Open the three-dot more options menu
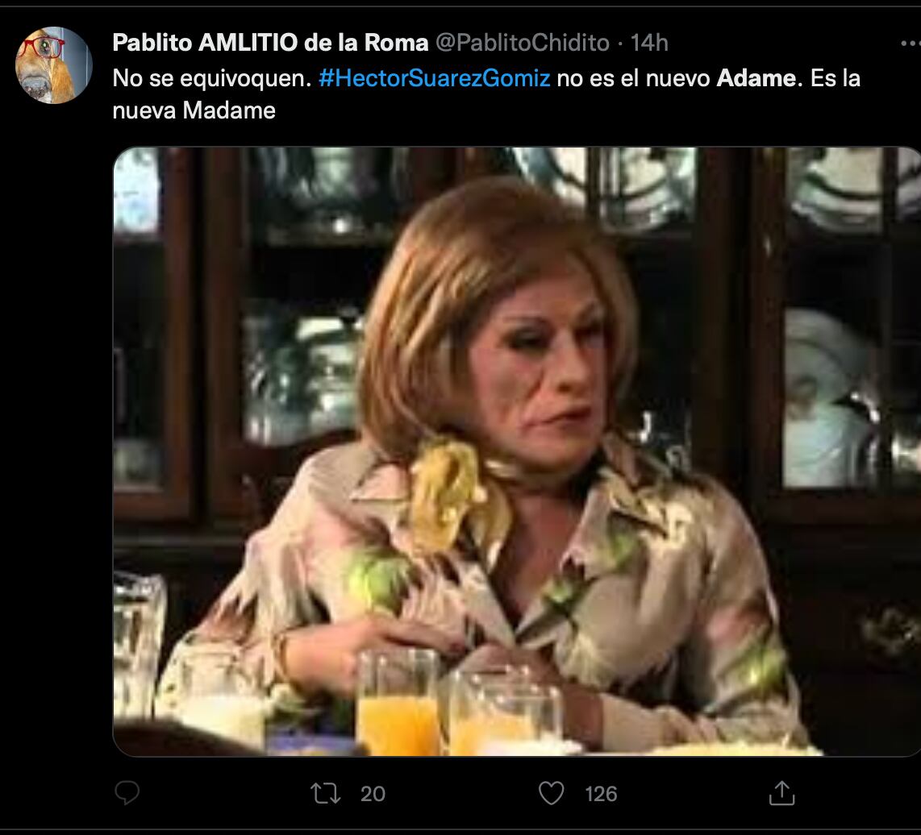The height and width of the screenshot is (835, 921). [x=911, y=43]
